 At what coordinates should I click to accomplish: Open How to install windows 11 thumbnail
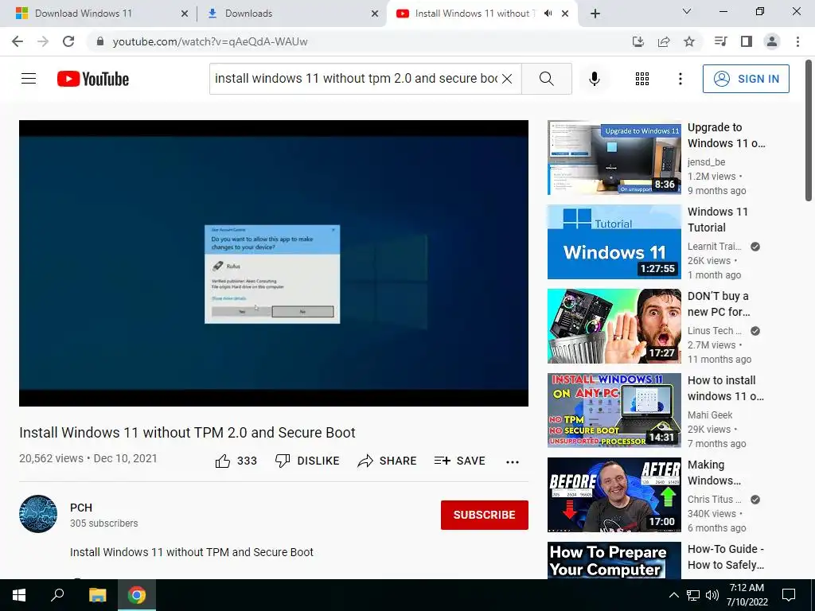pyautogui.click(x=614, y=410)
